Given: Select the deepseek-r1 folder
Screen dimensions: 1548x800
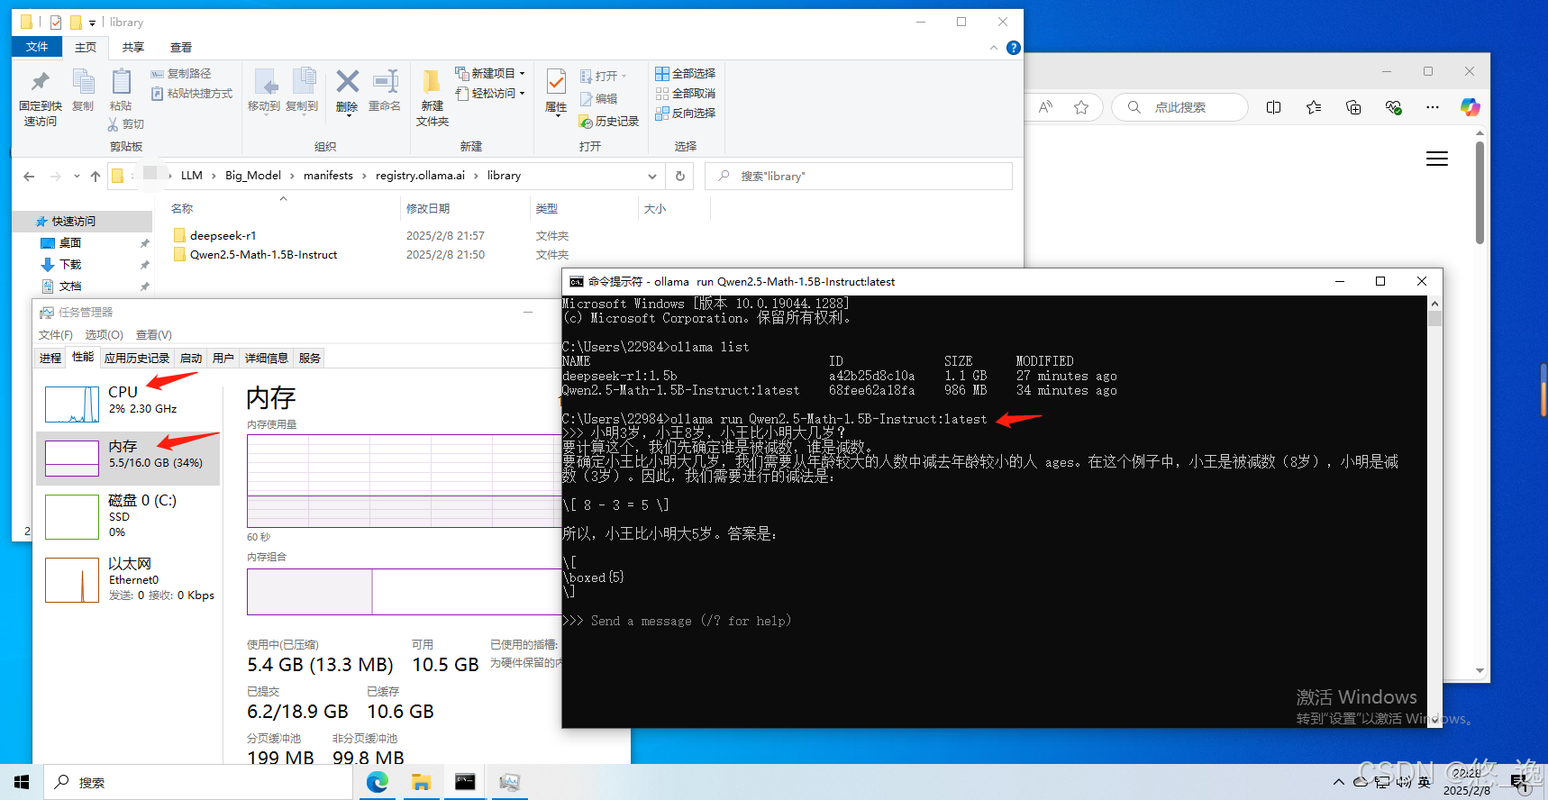Looking at the screenshot, I should [x=223, y=236].
